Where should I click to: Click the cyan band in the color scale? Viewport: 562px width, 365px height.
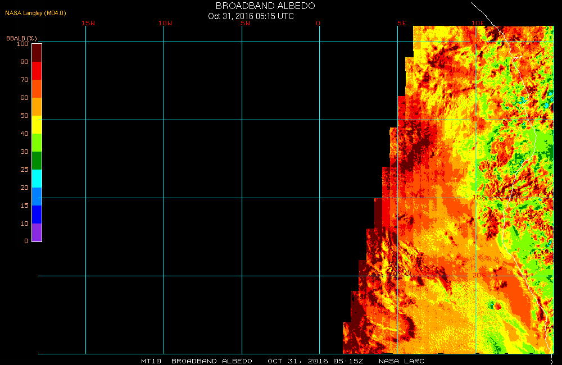(37, 179)
